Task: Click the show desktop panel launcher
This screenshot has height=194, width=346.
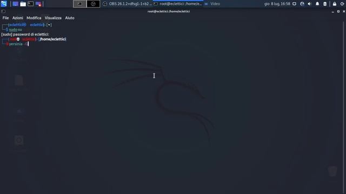Action: 15,4
